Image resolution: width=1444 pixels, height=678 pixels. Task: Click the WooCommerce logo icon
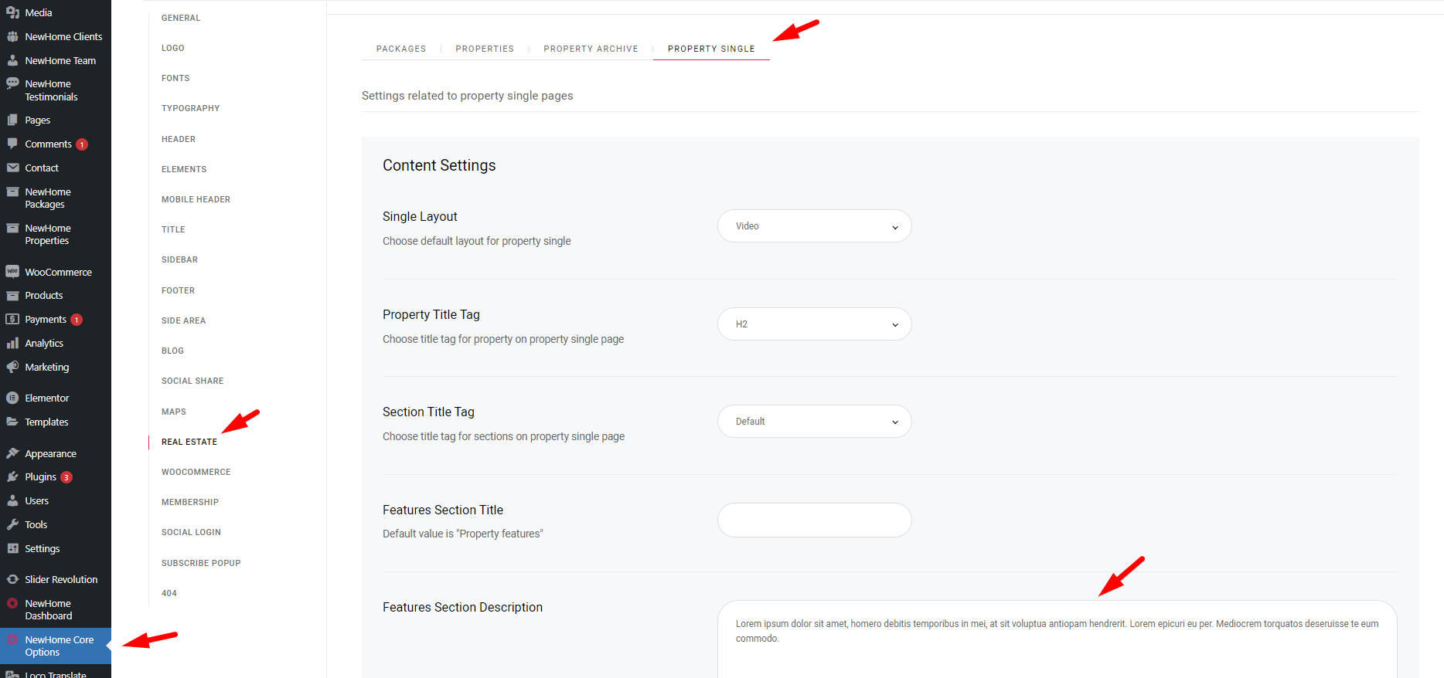point(12,272)
